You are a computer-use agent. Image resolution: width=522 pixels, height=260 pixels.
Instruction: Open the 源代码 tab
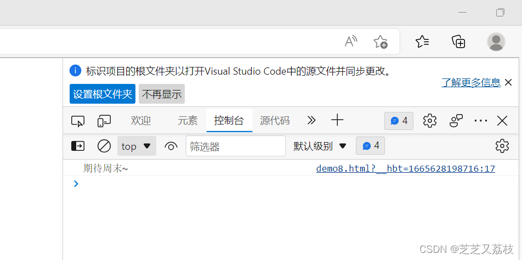275,121
